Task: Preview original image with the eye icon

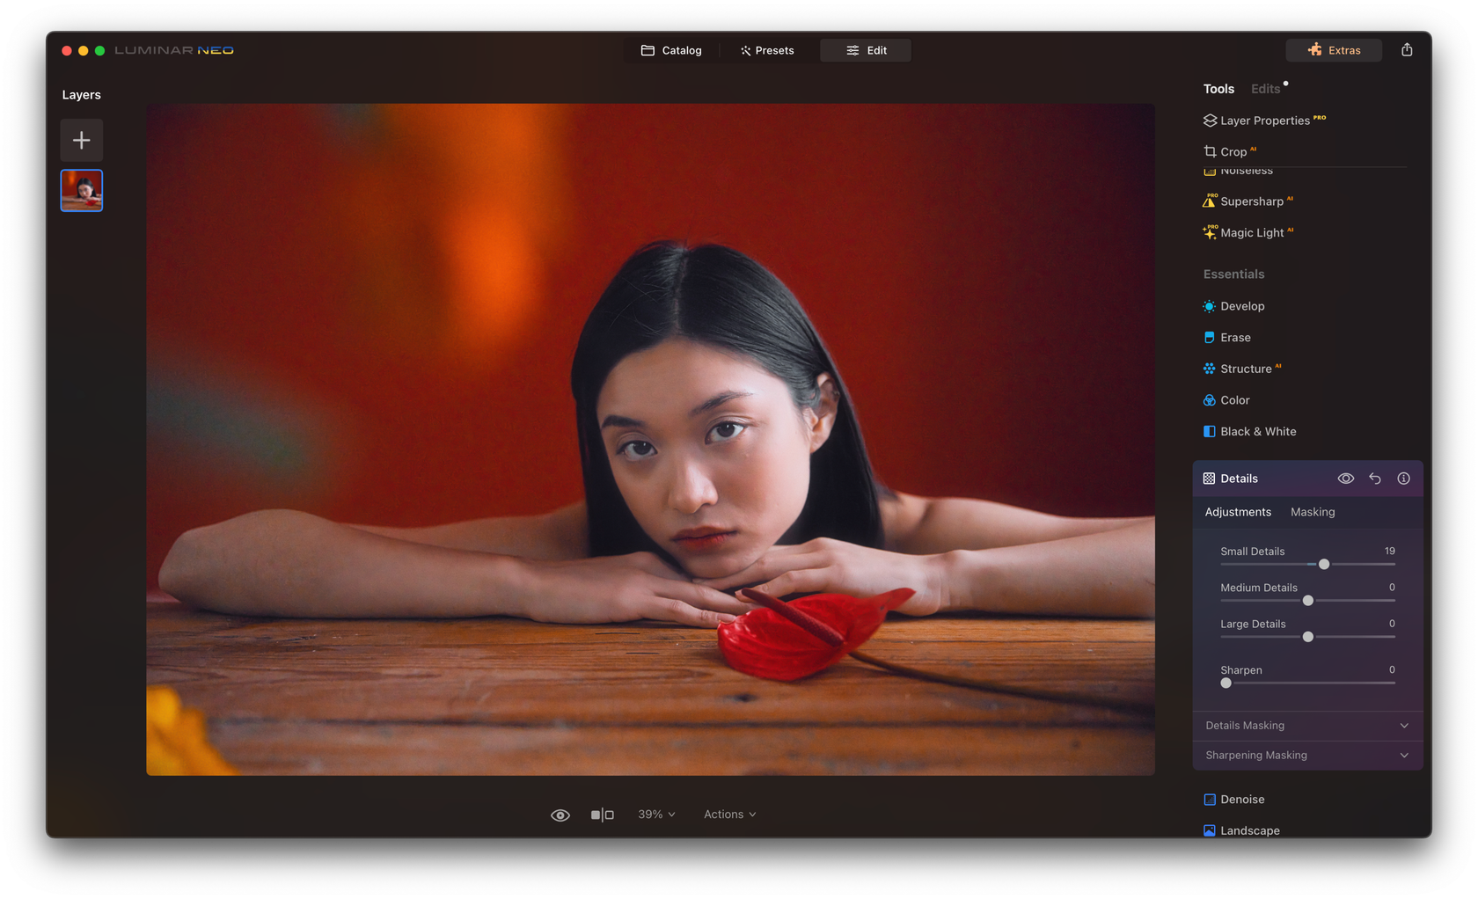Action: (x=560, y=815)
